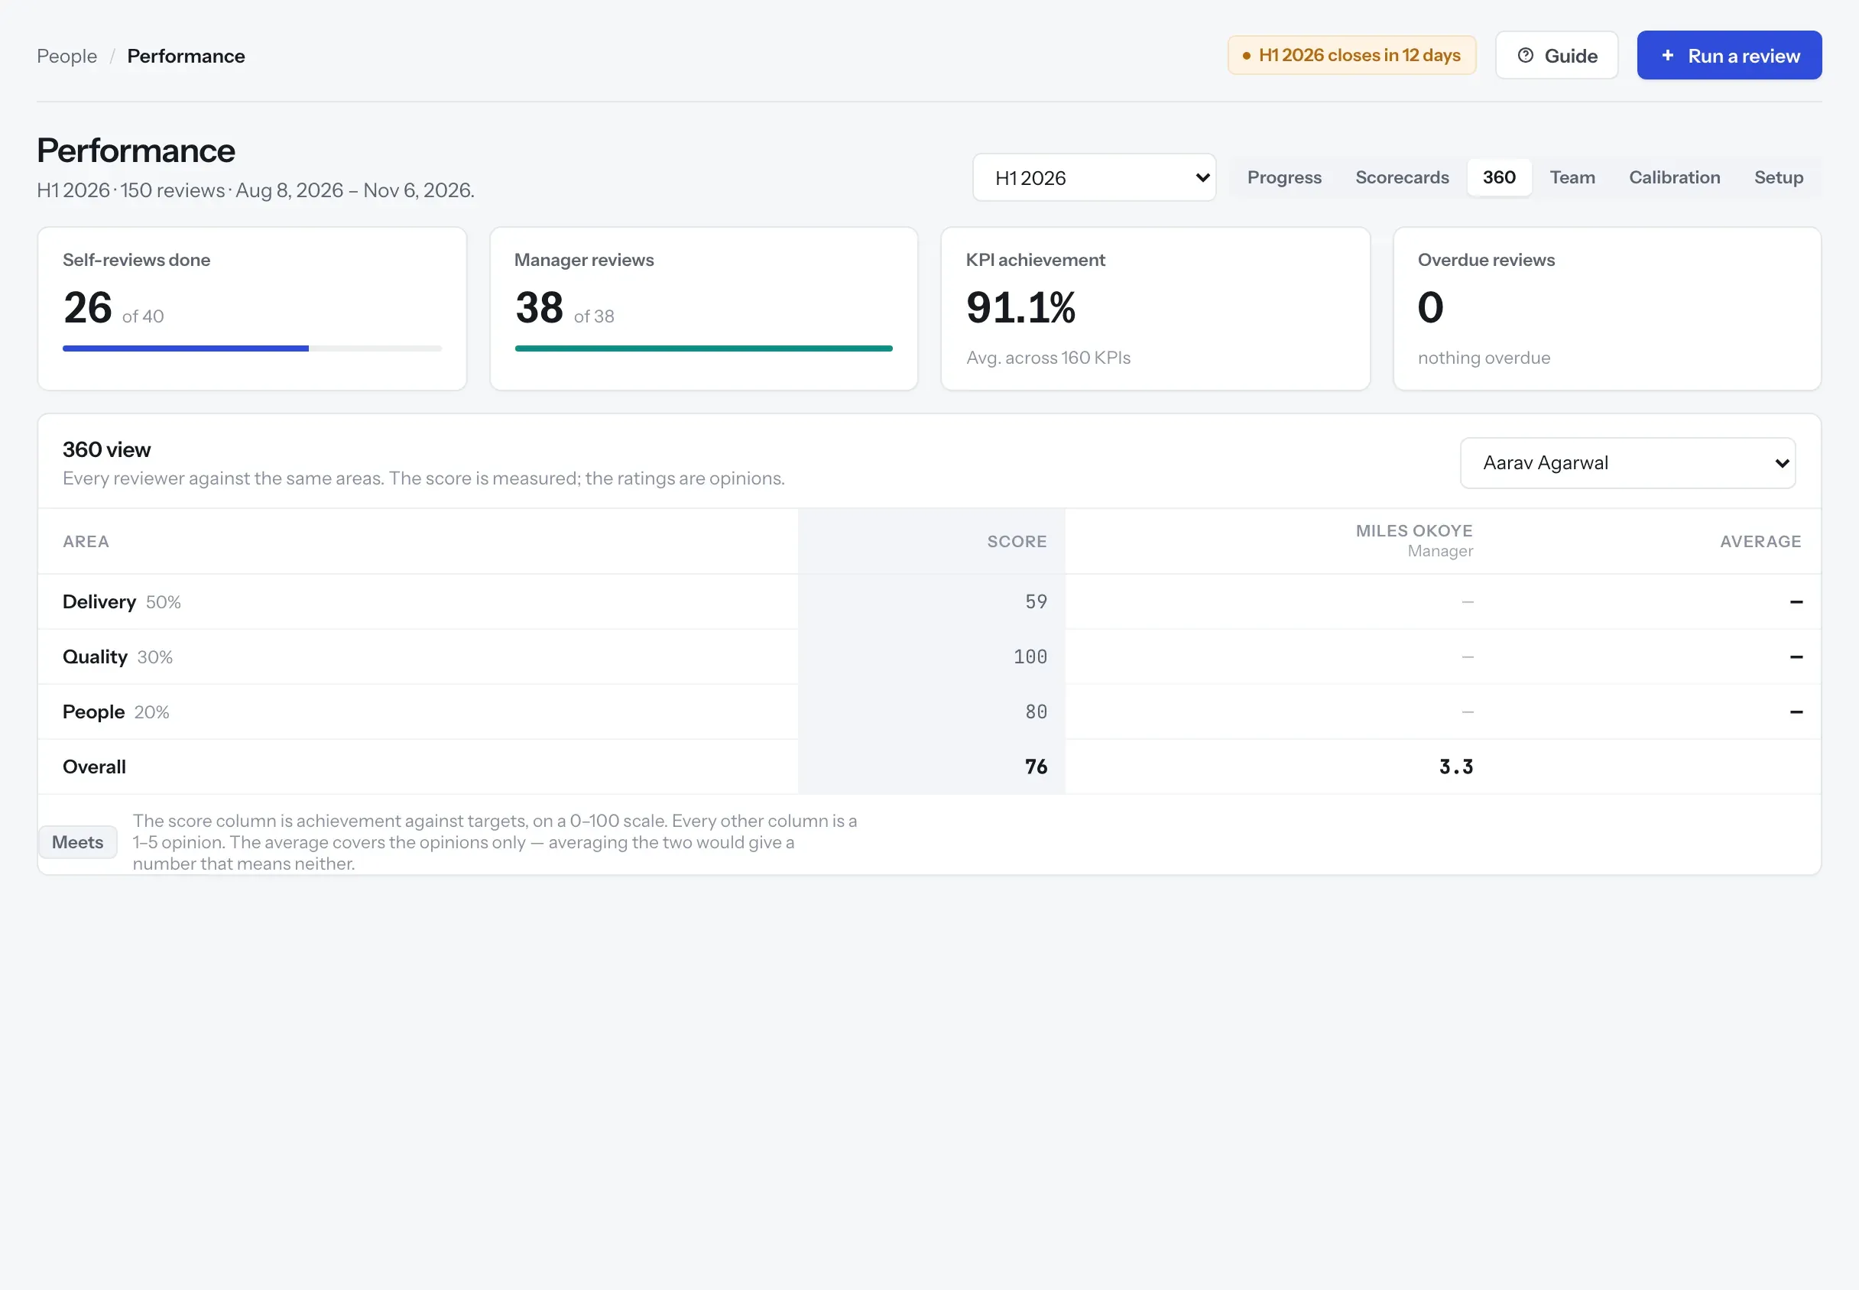Image resolution: width=1859 pixels, height=1290 pixels.
Task: Select the Quality 30% row label
Action: tap(118, 657)
